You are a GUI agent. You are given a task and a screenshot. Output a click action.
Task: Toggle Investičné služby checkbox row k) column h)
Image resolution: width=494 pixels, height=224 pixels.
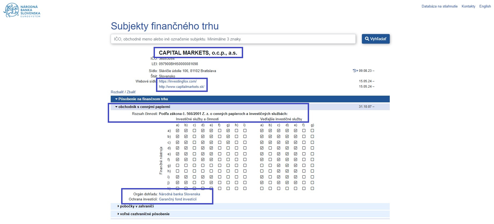point(236,188)
